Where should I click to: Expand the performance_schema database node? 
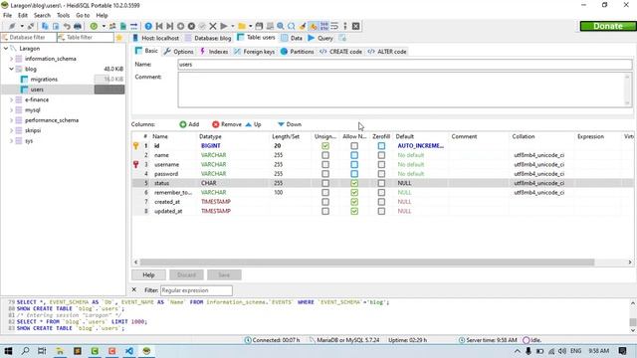(x=11, y=120)
